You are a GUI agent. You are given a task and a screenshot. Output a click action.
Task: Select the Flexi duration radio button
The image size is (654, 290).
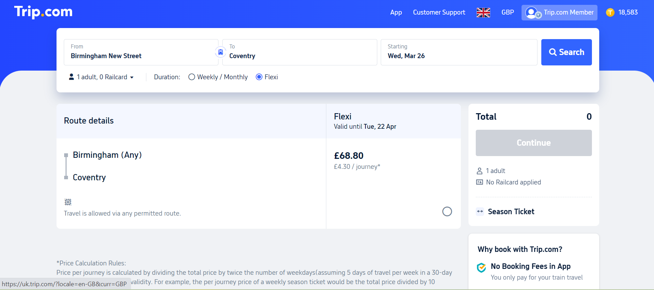coord(259,77)
